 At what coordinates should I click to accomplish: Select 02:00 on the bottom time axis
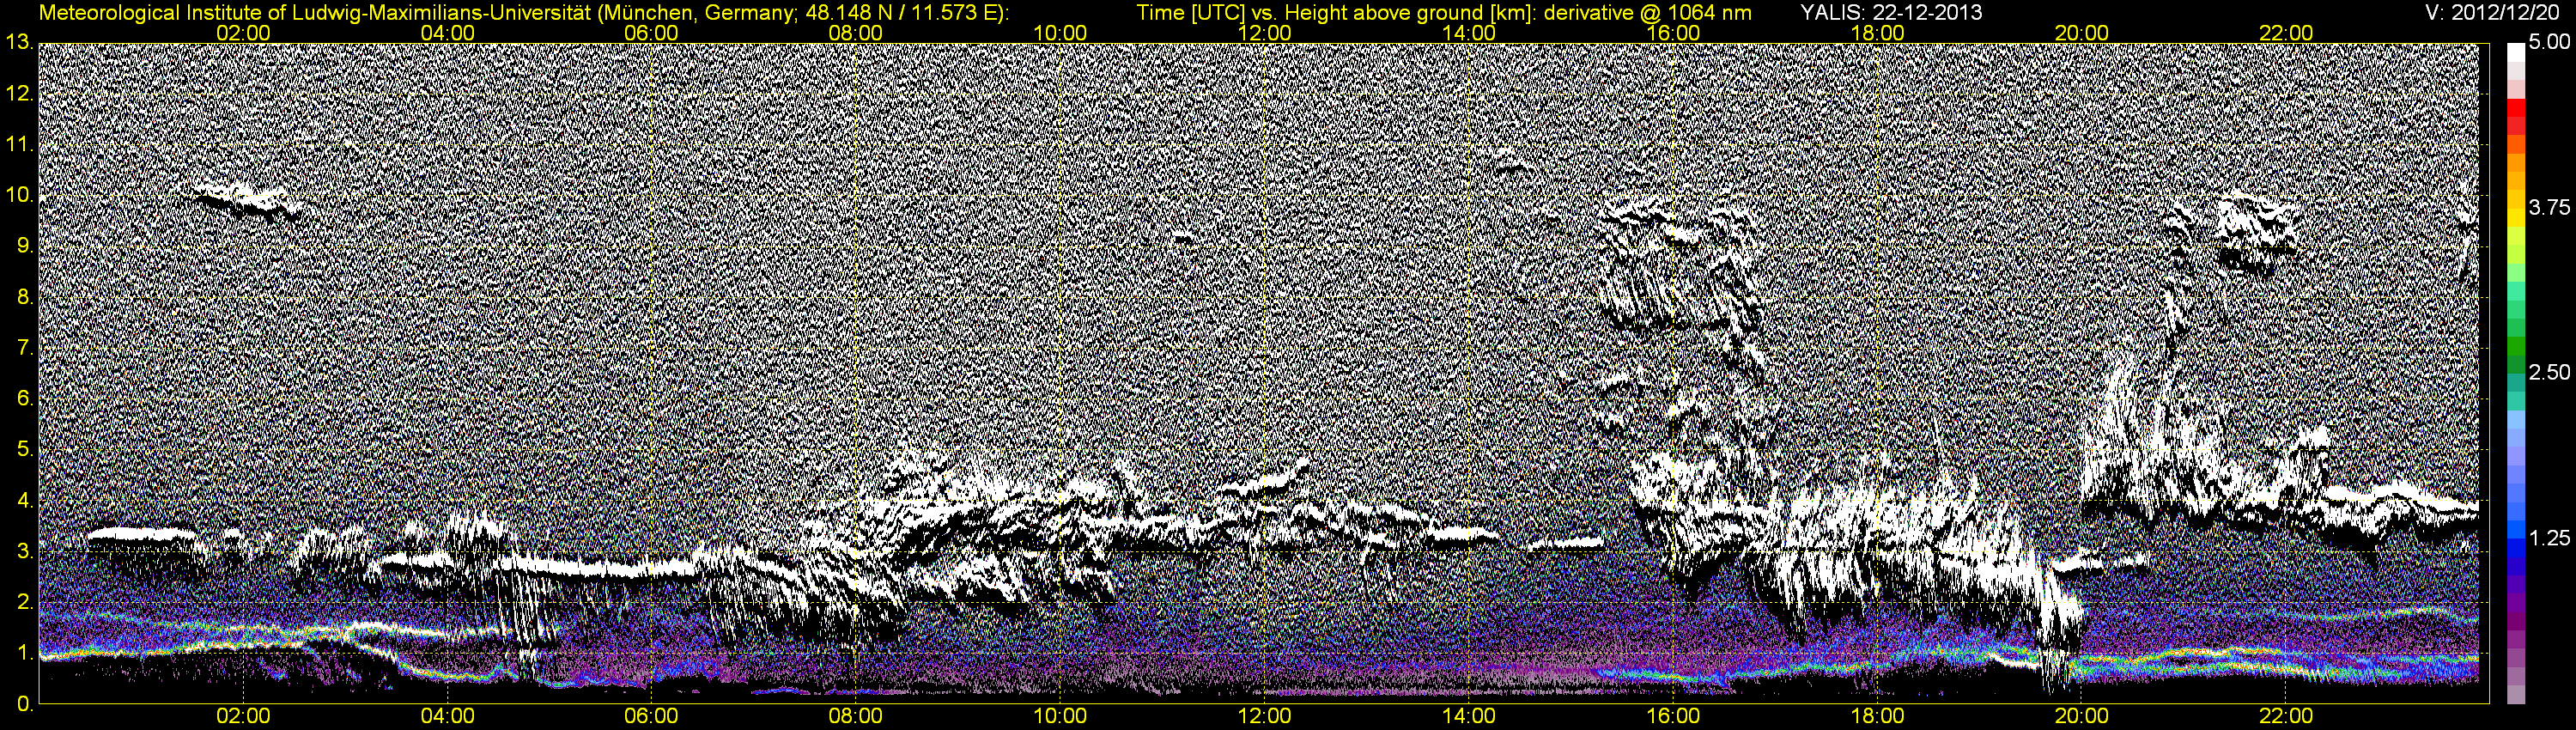pyautogui.click(x=243, y=716)
